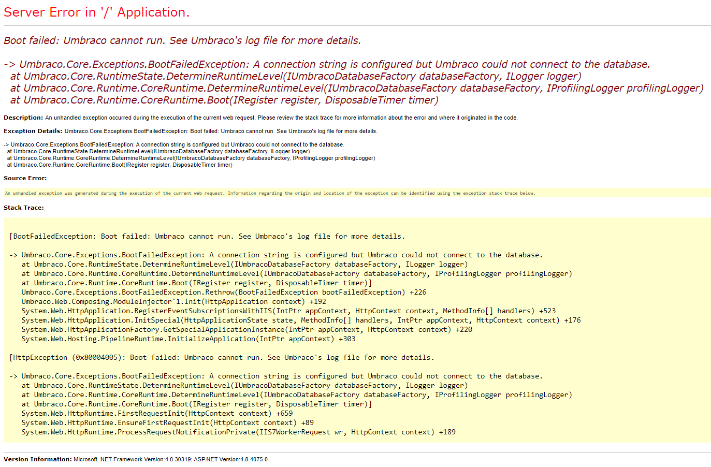Click the bold "Description:" label

click(x=23, y=118)
